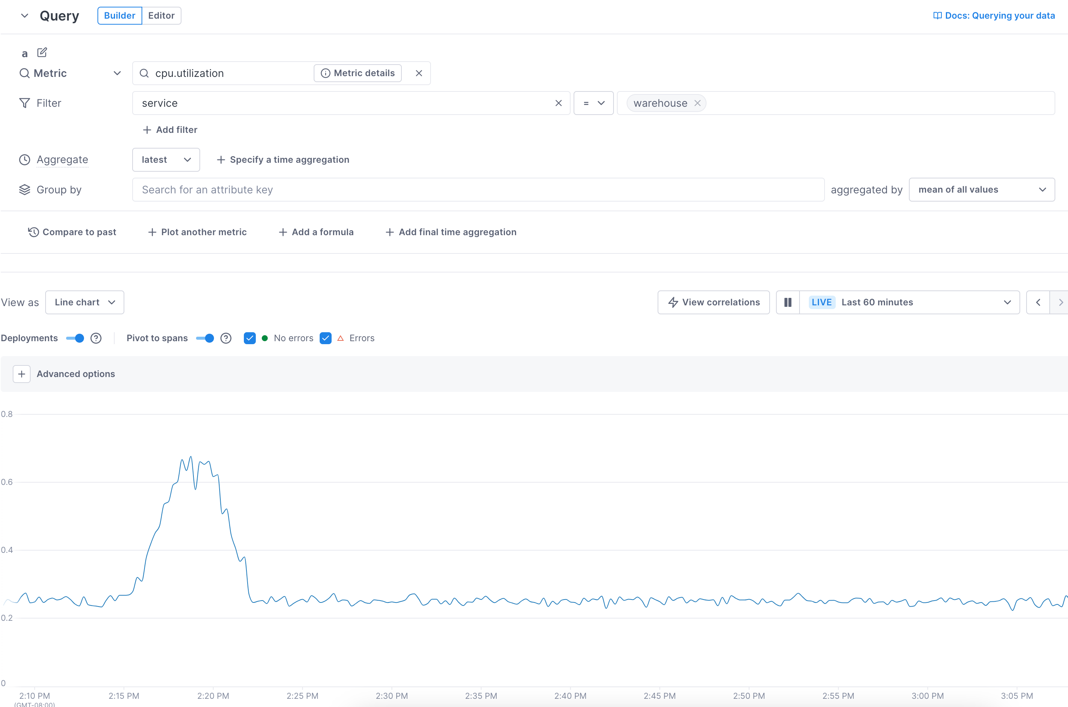Clear the cpu.utilization metric with X icon
This screenshot has height=707, width=1068.
(x=419, y=72)
